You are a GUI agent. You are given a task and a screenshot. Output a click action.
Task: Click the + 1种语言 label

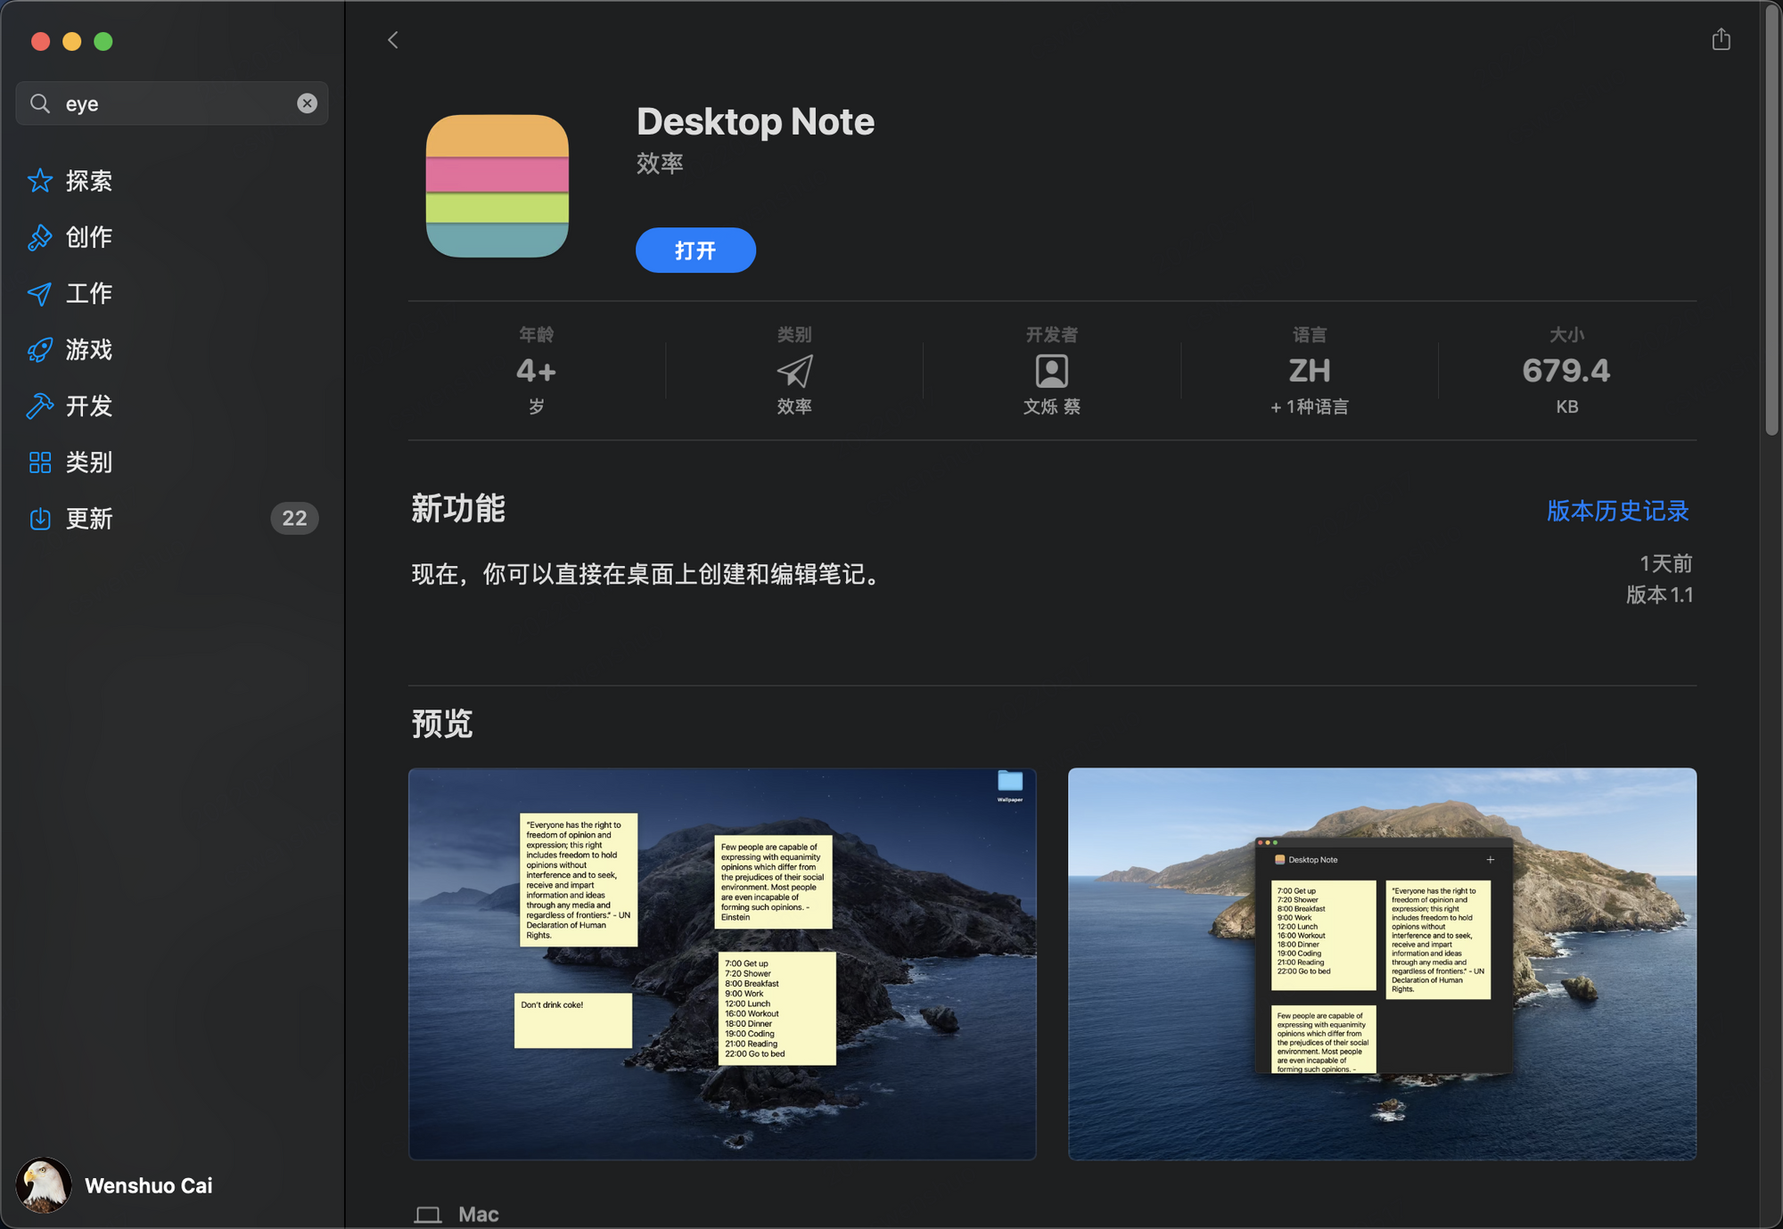[x=1310, y=406]
